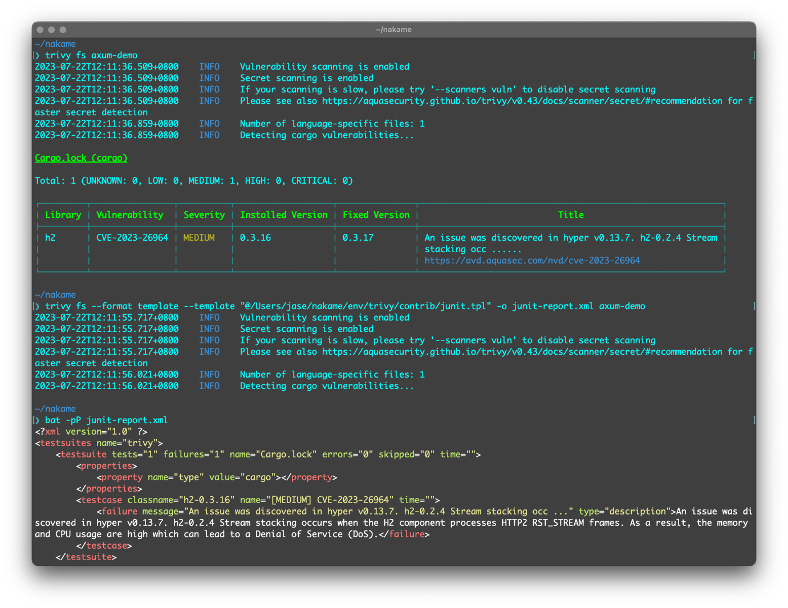Open the aquasecurity.github.io link in second scan output
The height and width of the screenshot is (608, 788).
[522, 352]
